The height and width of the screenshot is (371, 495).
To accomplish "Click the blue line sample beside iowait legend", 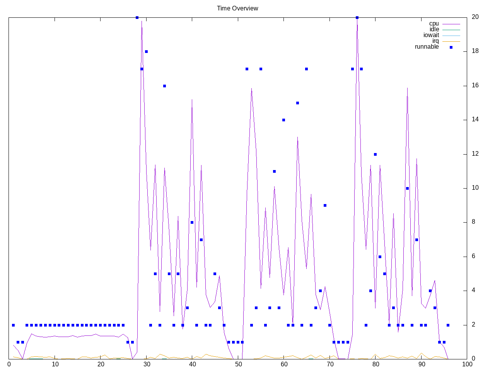I will pyautogui.click(x=451, y=36).
